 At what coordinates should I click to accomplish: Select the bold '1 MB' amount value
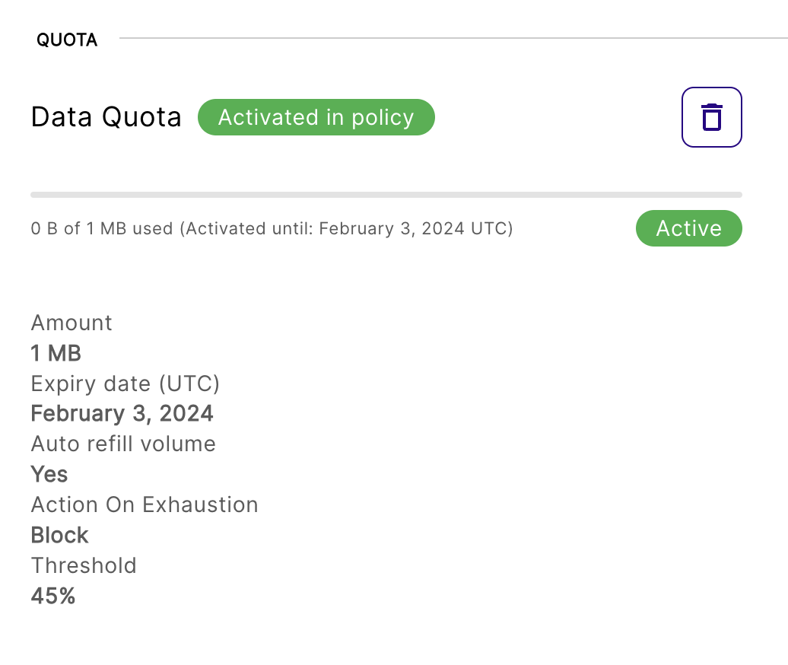(56, 353)
